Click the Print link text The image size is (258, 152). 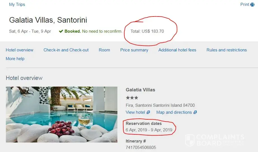[245, 4]
